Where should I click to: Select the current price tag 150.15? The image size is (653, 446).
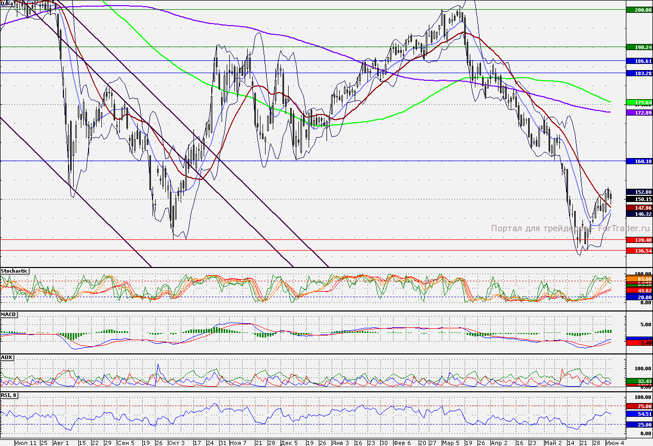pyautogui.click(x=639, y=199)
